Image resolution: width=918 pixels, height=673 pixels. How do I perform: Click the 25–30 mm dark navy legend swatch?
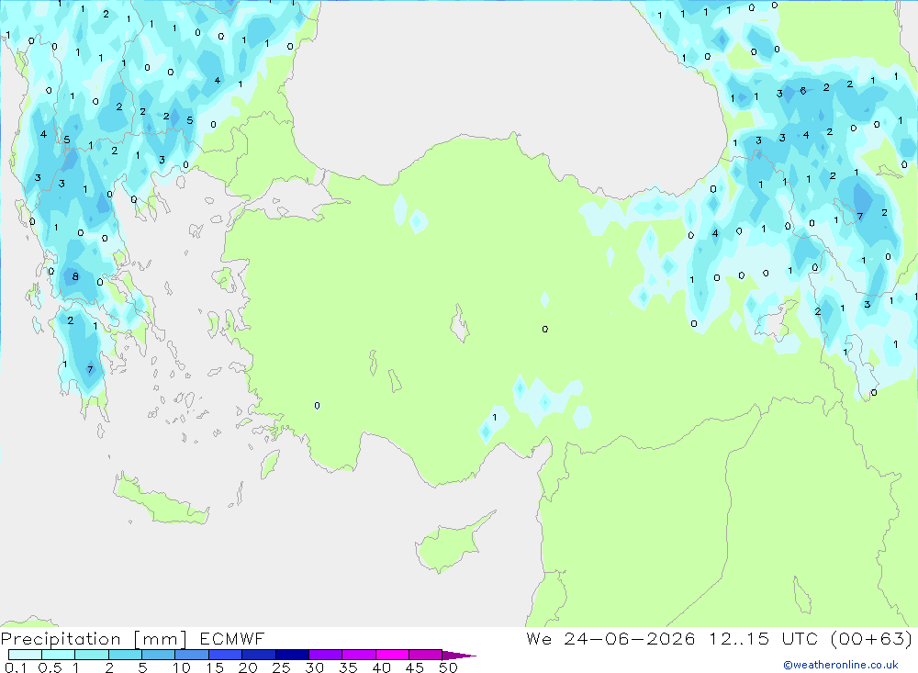(x=292, y=655)
